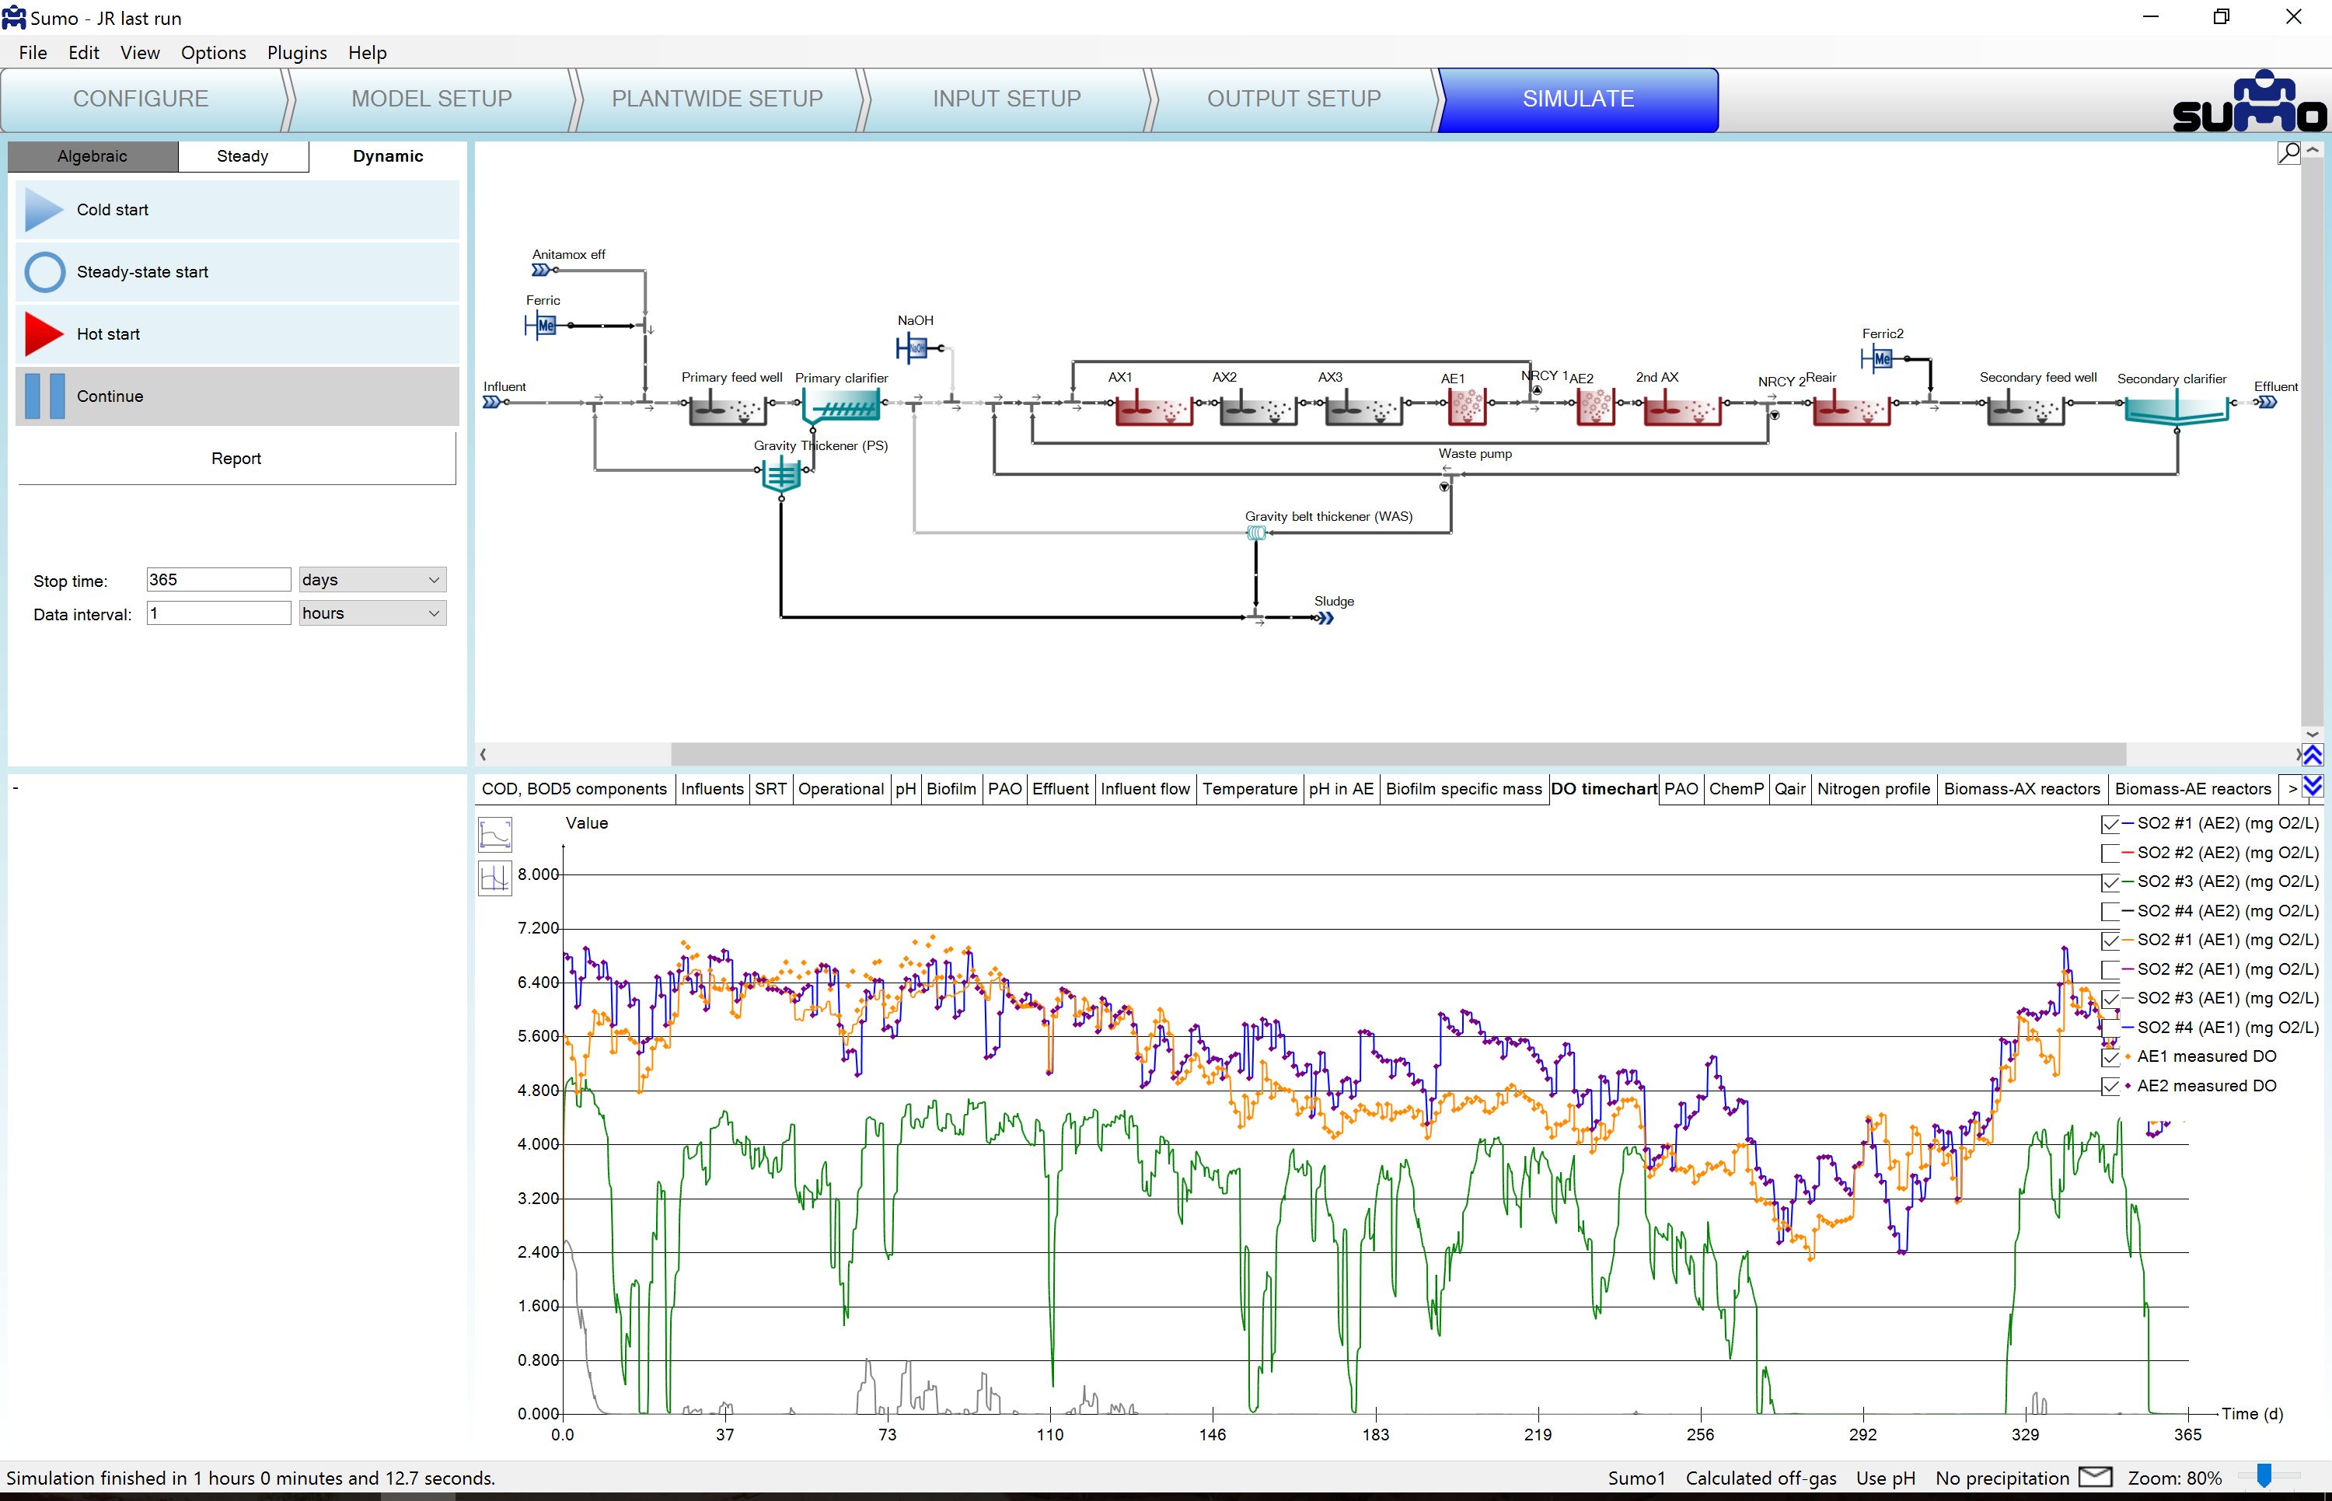Adjust the zoom slider handle
This screenshot has width=2332, height=1501.
tap(2264, 1475)
